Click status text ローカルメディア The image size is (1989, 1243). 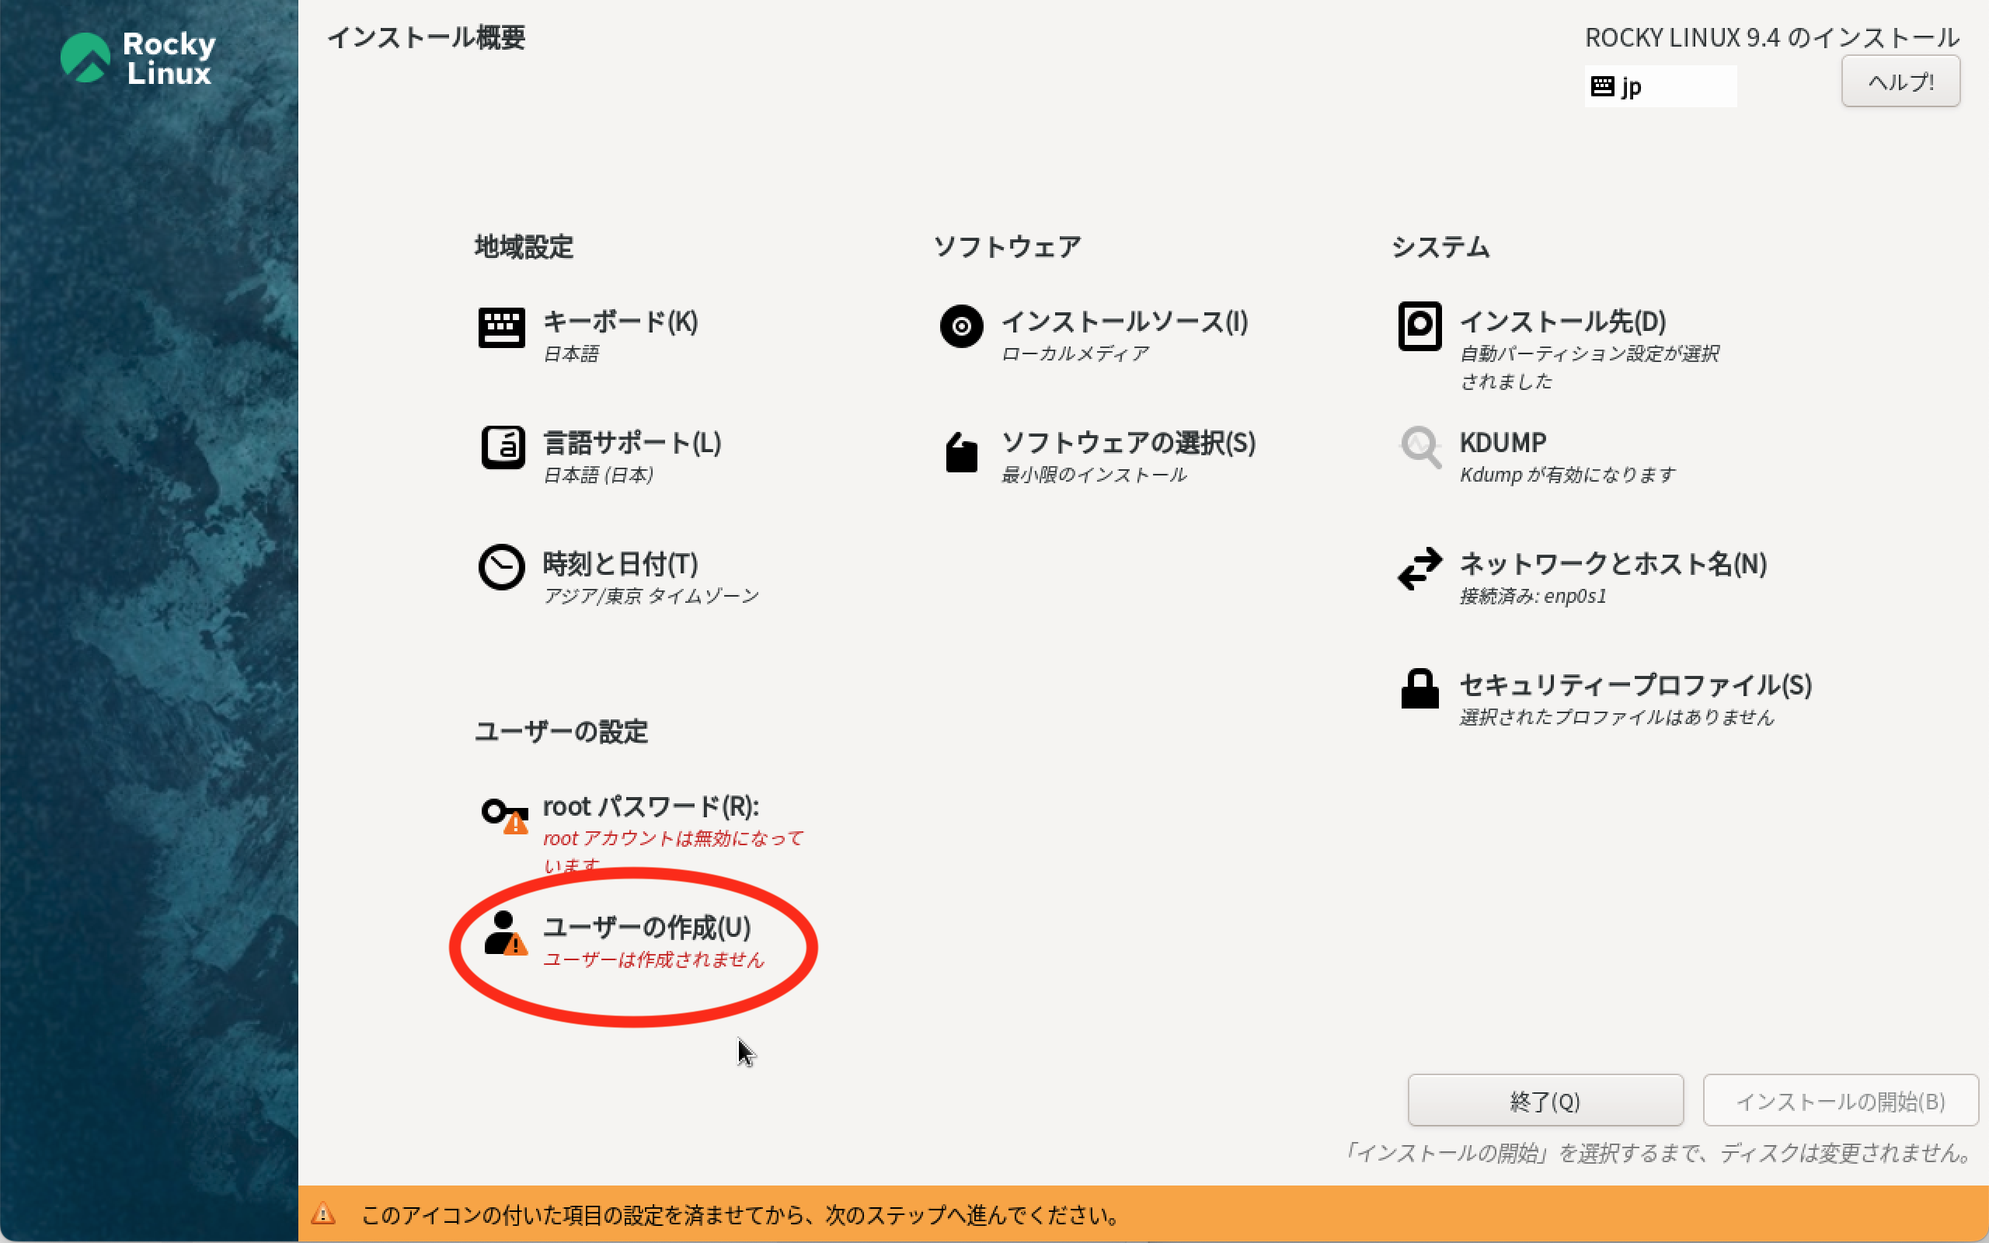(x=1075, y=353)
